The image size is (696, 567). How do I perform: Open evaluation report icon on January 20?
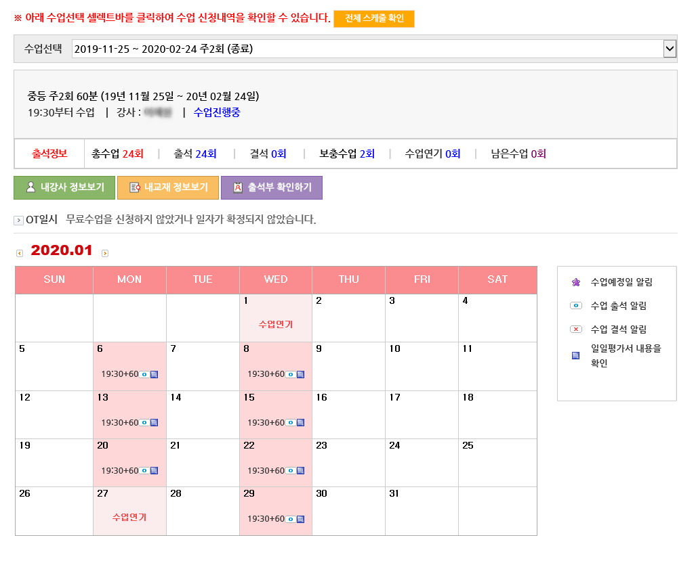click(x=154, y=471)
